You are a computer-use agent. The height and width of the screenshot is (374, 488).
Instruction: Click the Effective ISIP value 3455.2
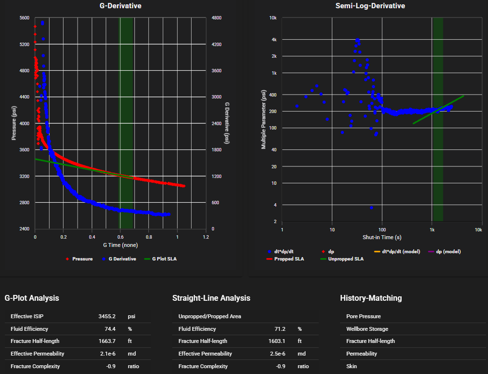(x=107, y=316)
